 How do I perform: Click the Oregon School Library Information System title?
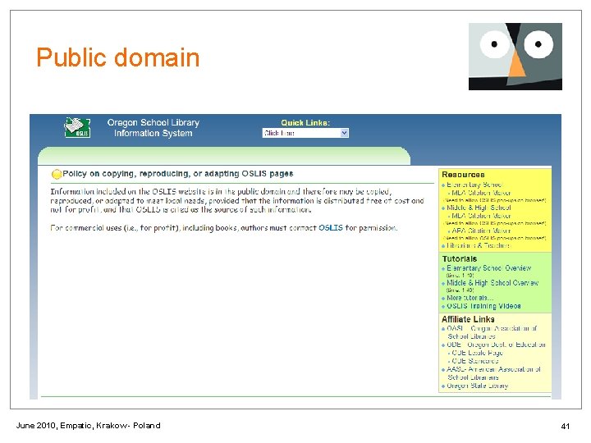point(153,128)
